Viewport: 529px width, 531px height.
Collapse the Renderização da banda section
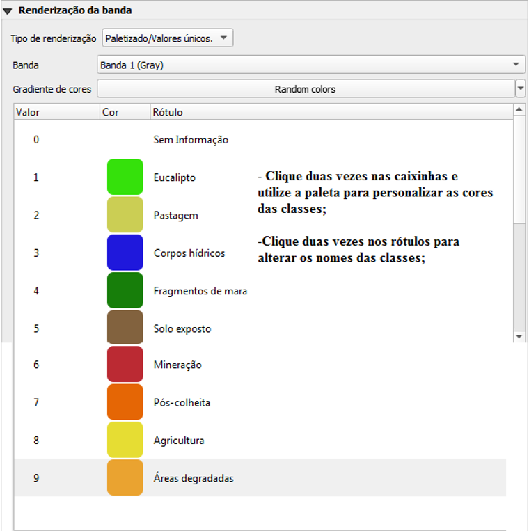click(8, 11)
